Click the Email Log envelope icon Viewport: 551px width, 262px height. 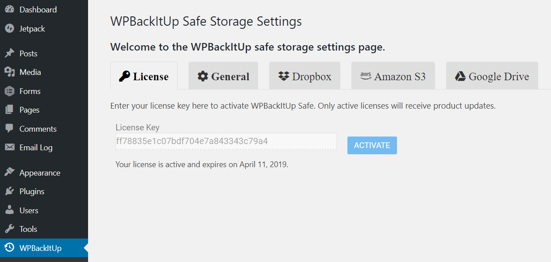[9, 148]
